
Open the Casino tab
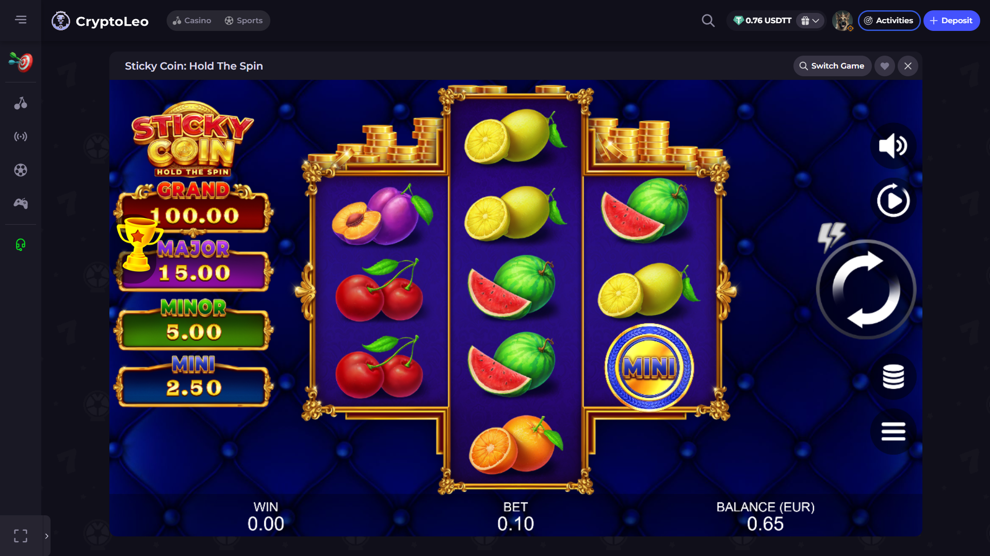[x=192, y=21]
